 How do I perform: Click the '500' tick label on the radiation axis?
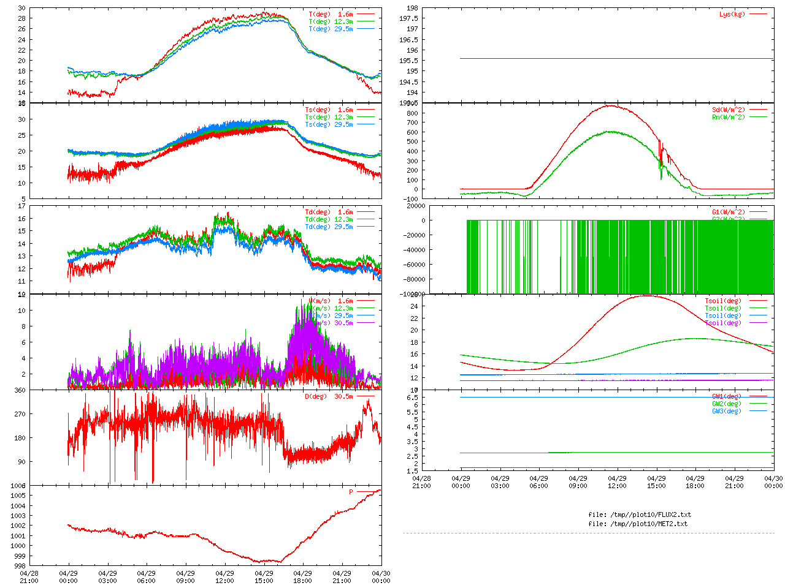(x=413, y=141)
